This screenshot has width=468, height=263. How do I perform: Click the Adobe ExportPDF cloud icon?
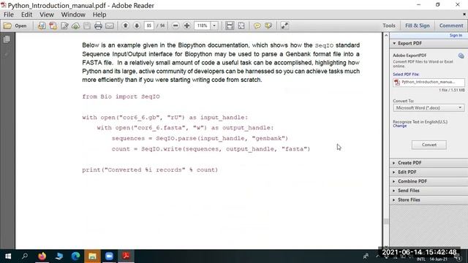pos(461,56)
